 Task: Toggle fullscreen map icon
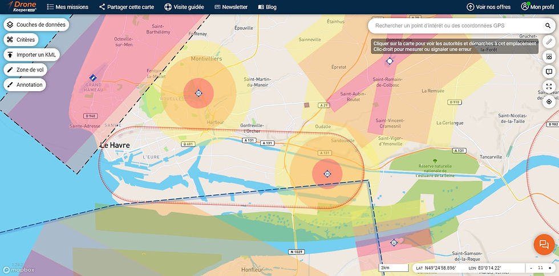pyautogui.click(x=549, y=86)
